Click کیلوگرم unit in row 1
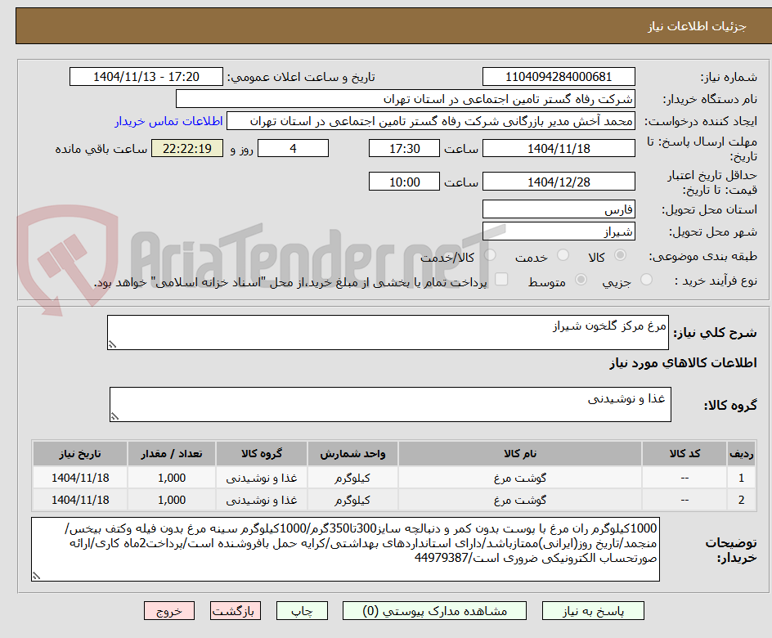 point(352,478)
